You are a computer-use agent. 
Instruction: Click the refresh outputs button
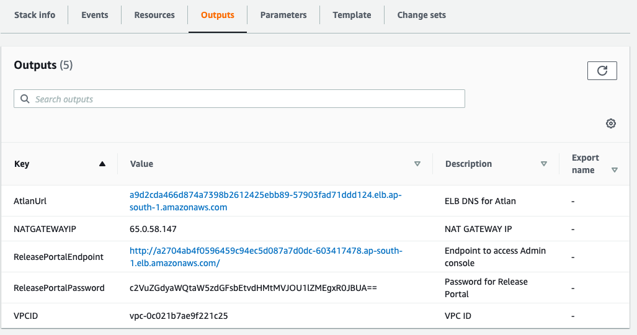[602, 71]
